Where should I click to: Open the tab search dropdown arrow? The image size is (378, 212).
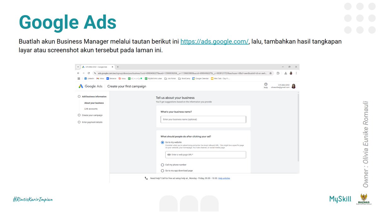[78, 67]
